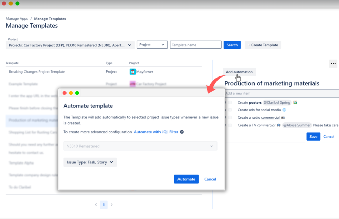Click the Manage Templates breadcrumb
The height and width of the screenshot is (219, 339).
coord(50,19)
